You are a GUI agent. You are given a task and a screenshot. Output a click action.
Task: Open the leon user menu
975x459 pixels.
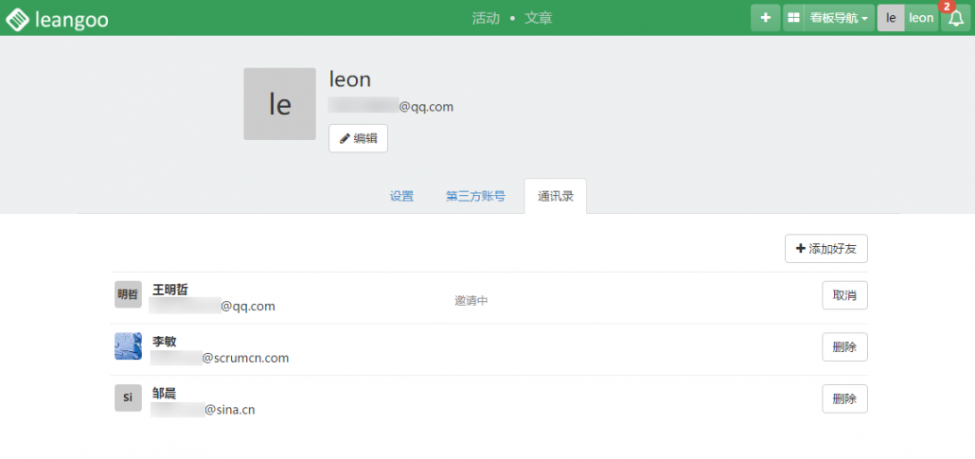[921, 18]
